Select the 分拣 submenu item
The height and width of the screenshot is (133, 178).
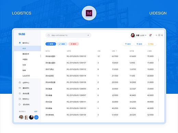pos(24,65)
